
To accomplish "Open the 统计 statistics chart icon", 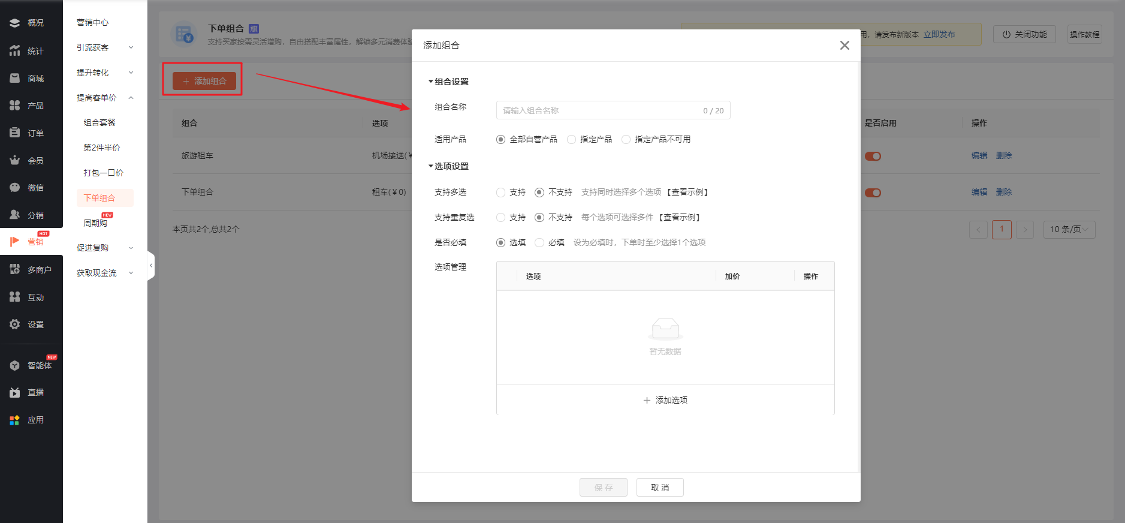I will pyautogui.click(x=15, y=51).
